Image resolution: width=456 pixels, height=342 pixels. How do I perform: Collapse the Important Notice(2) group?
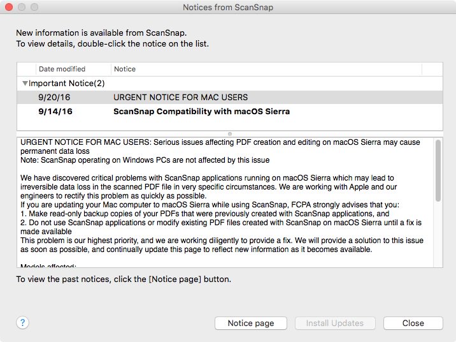coord(25,84)
